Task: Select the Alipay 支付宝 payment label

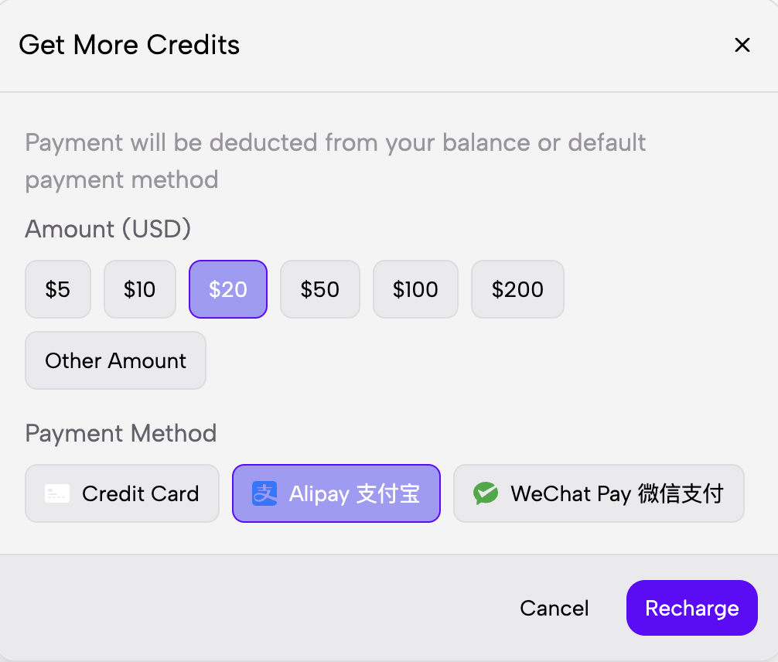Action: tap(354, 493)
